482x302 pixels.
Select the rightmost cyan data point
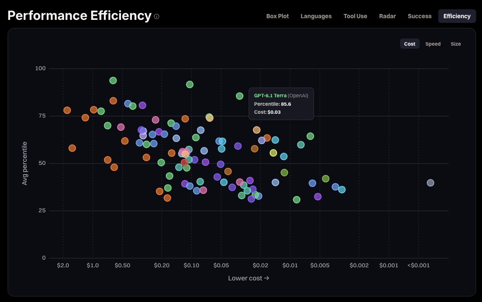pyautogui.click(x=342, y=189)
